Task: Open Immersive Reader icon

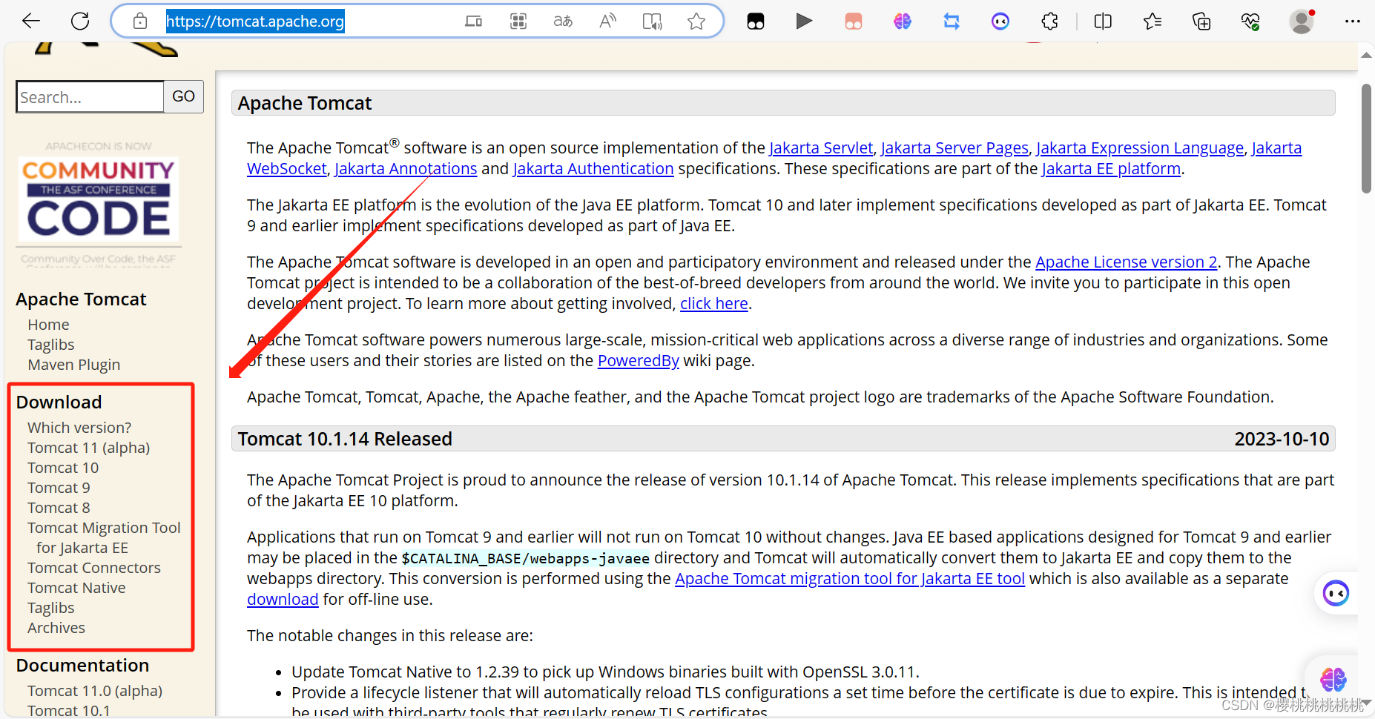Action: (652, 21)
